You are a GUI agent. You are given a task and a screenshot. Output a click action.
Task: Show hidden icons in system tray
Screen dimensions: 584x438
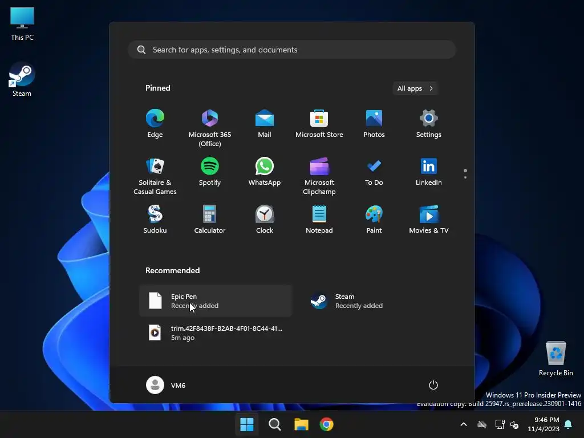tap(464, 424)
